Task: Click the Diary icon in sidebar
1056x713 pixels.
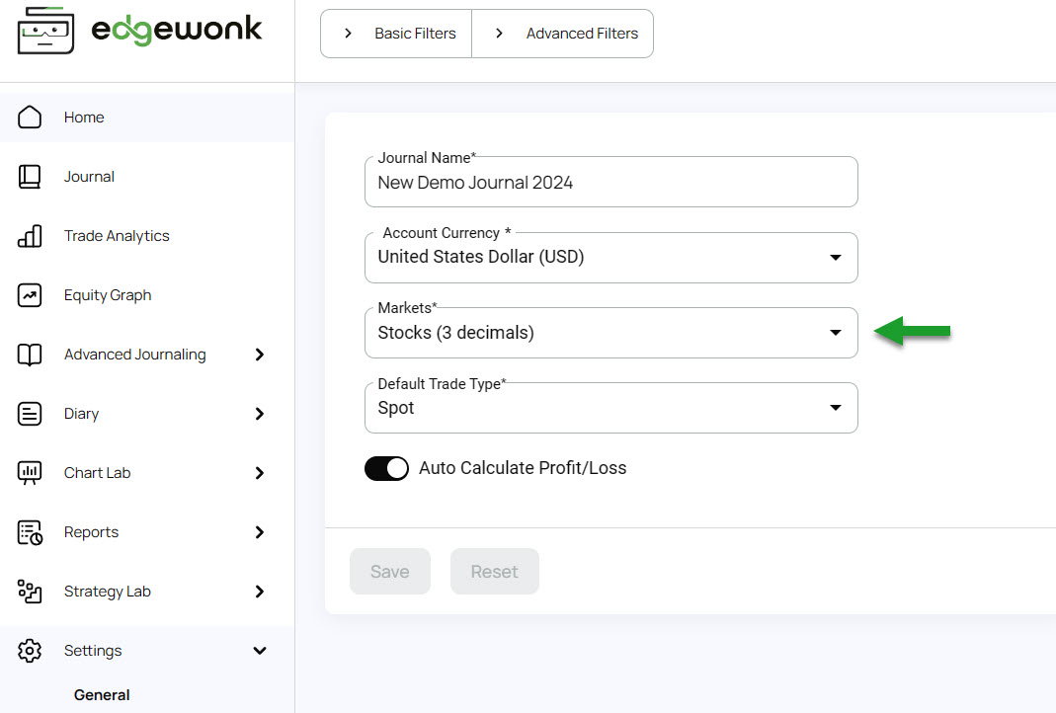Action: pos(30,414)
